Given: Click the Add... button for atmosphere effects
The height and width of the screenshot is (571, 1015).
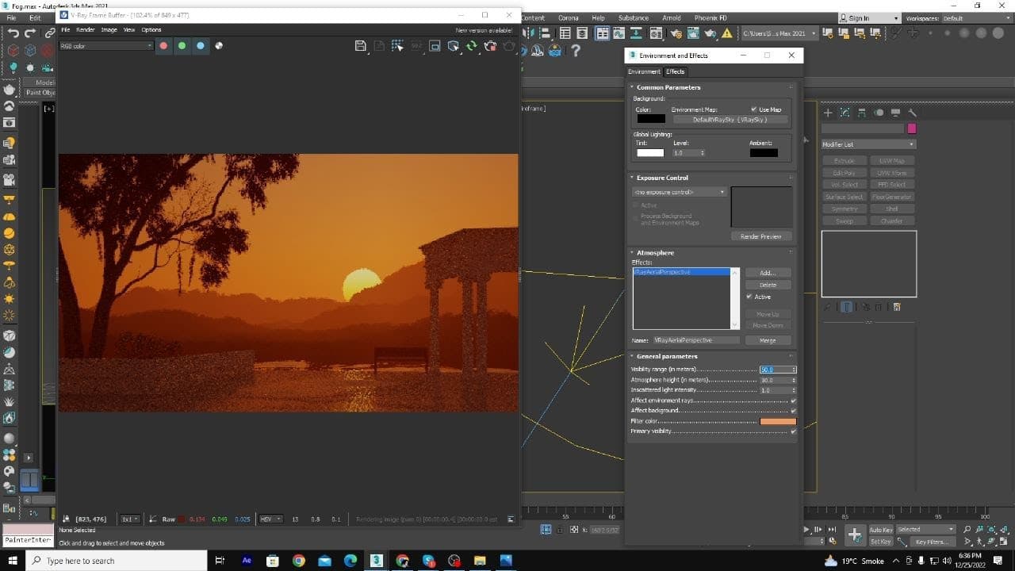Looking at the screenshot, I should coord(767,273).
